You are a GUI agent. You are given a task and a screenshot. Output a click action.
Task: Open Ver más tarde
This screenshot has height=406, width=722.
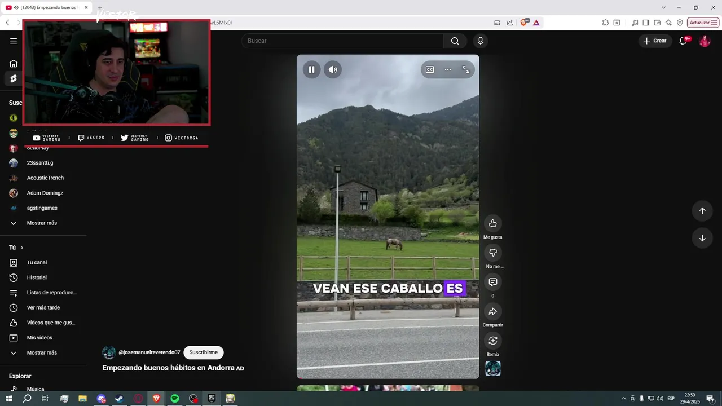pos(43,307)
